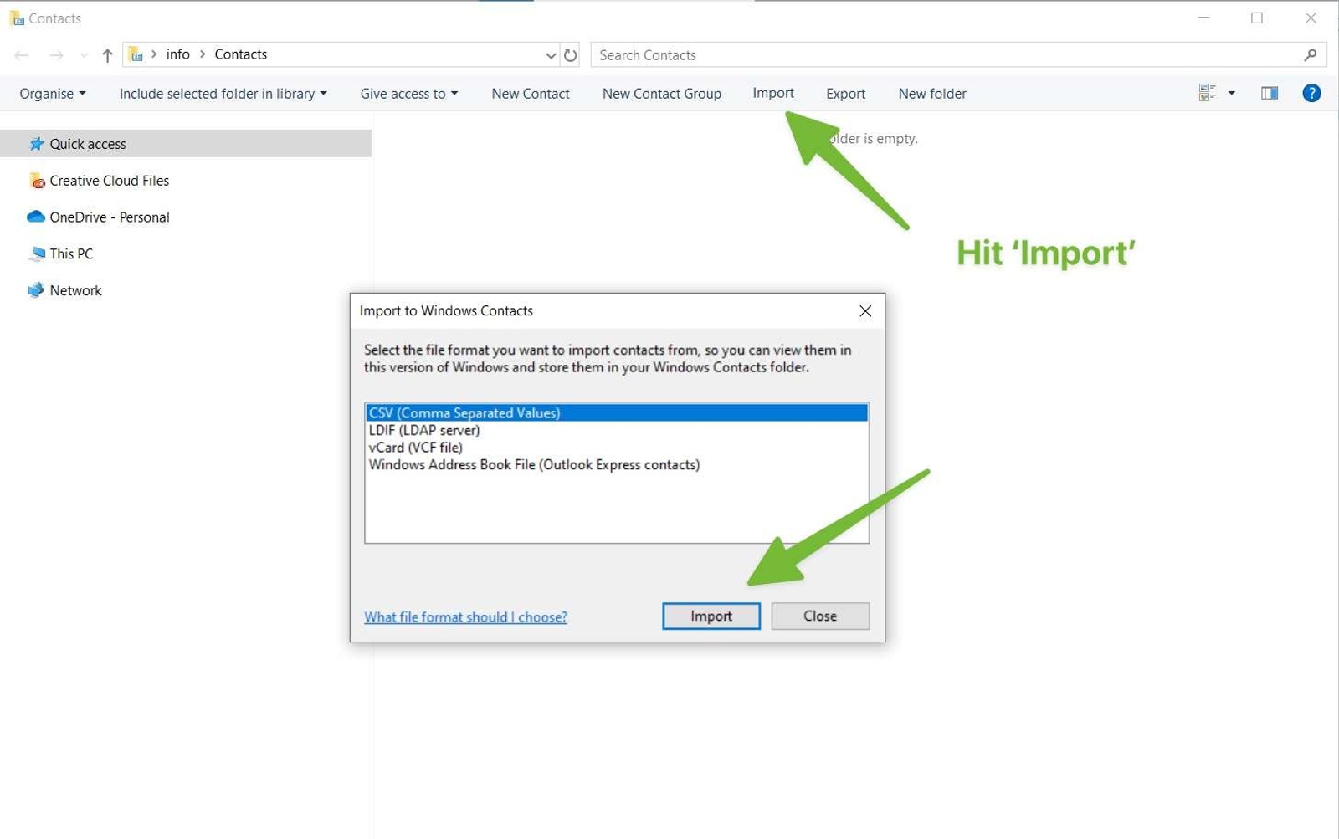The width and height of the screenshot is (1339, 839).
Task: Close the Import to Windows Contacts dialog
Action: 865,311
